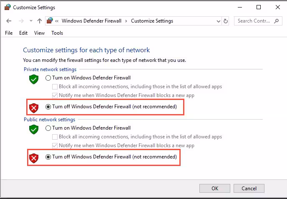This screenshot has width=287, height=199.
Task: Click the Back navigation arrow
Action: pos(9,21)
